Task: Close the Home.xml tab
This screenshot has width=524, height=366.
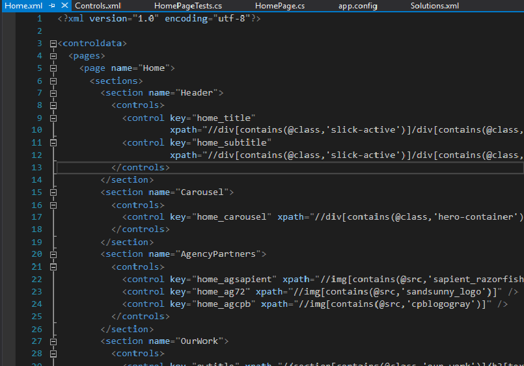Action: [x=64, y=6]
